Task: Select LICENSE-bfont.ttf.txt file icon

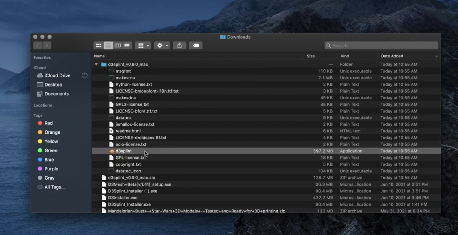Action: pyautogui.click(x=111, y=111)
